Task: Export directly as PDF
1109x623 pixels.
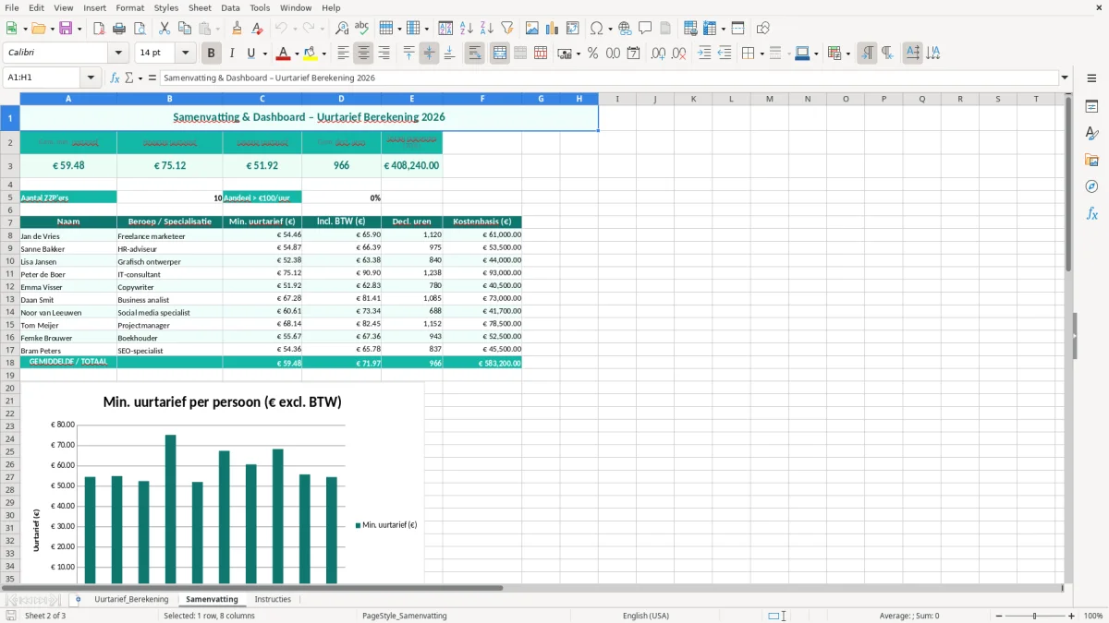Action: [98, 29]
